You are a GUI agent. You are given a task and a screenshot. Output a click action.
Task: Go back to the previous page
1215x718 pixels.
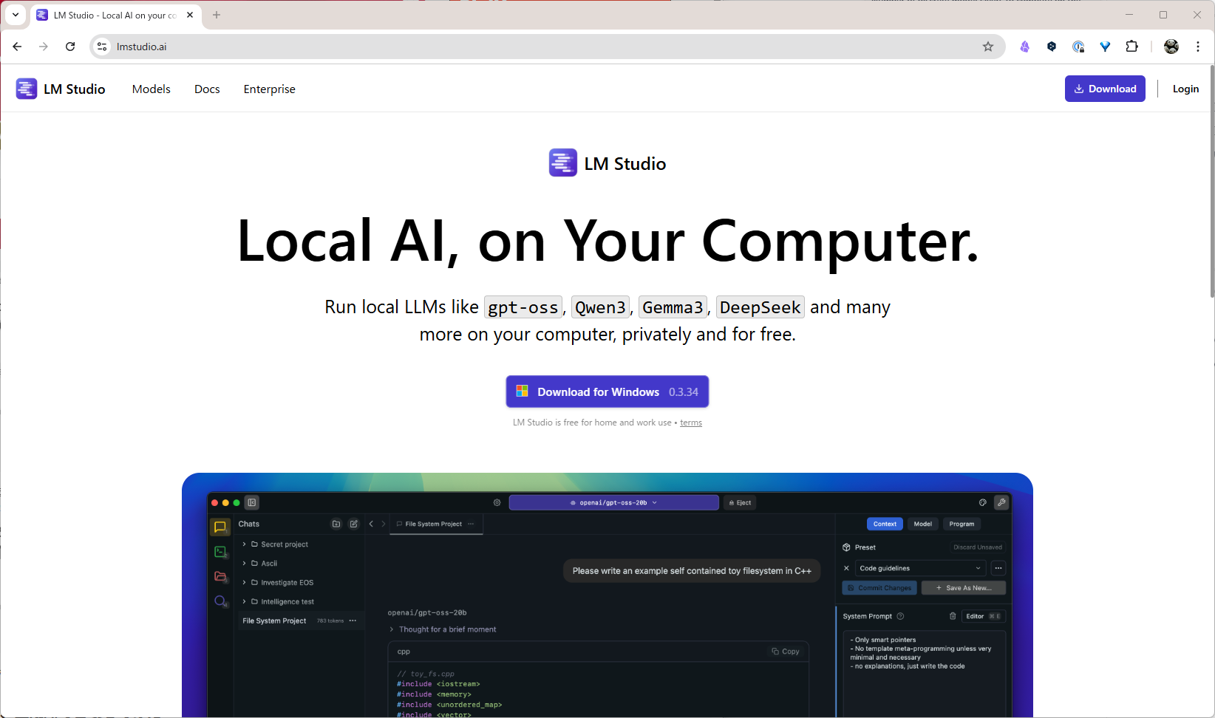[17, 47]
